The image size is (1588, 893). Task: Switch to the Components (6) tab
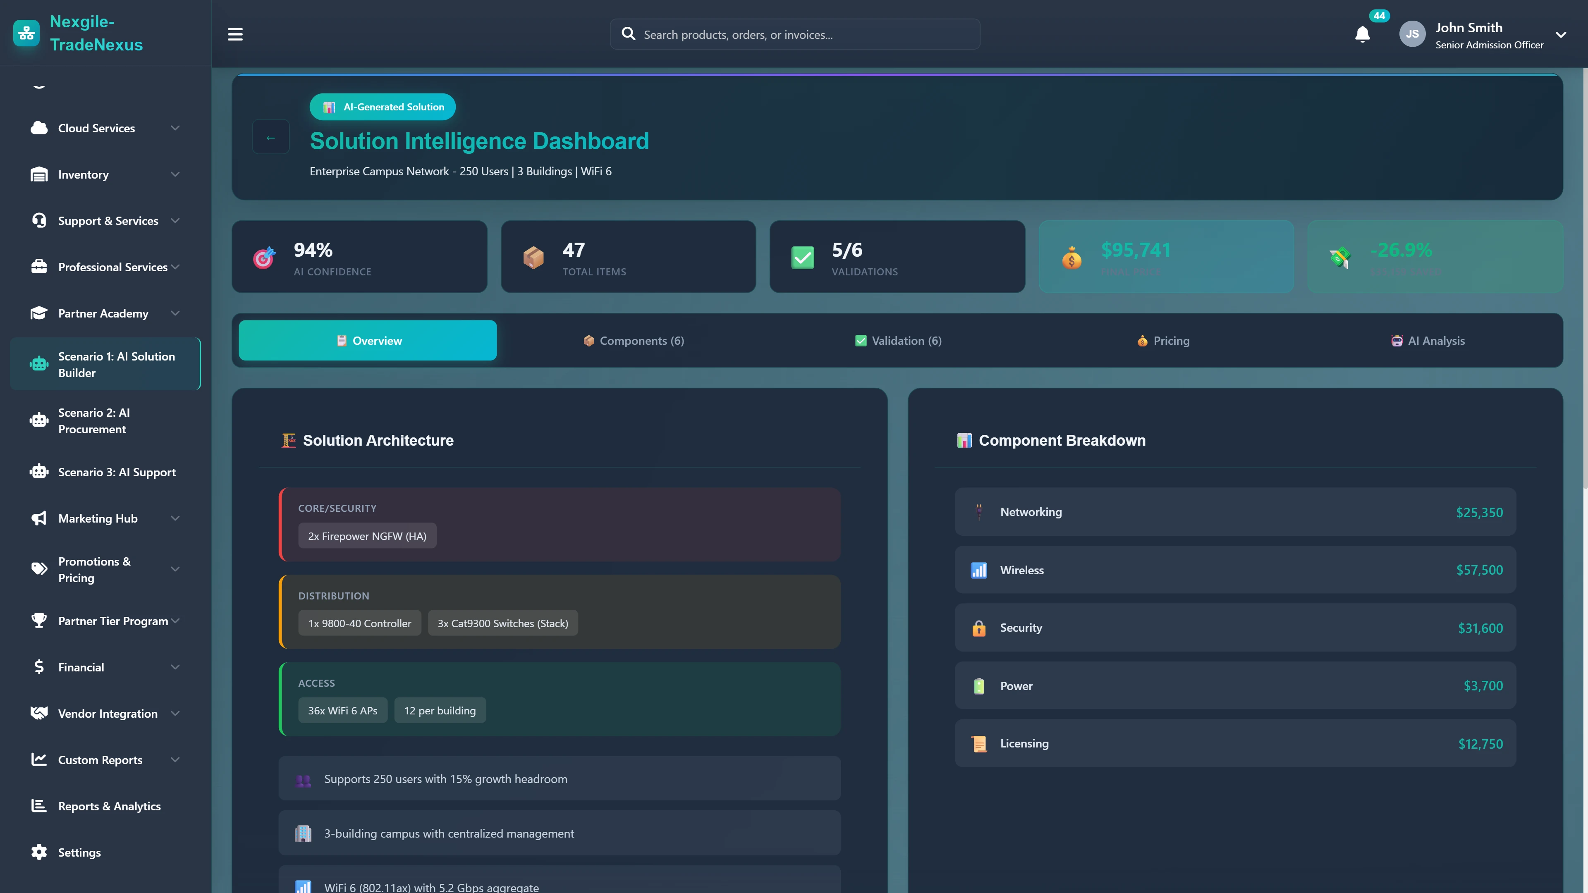pos(633,340)
